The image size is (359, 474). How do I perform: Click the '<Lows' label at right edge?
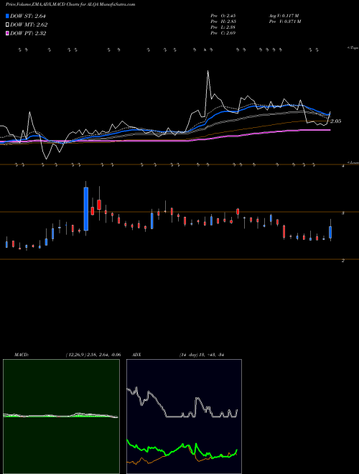353,162
